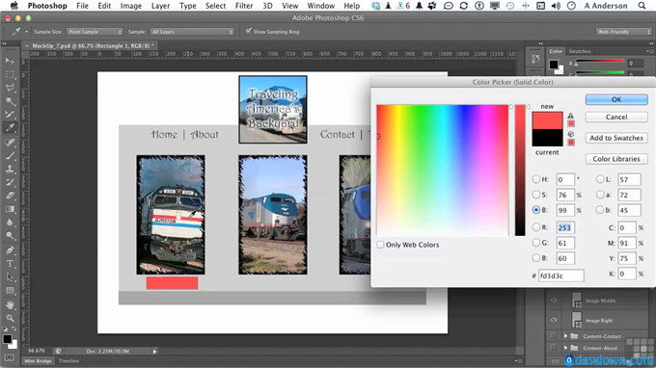Select the Hand tool
This screenshot has height=368, width=656.
[10, 305]
